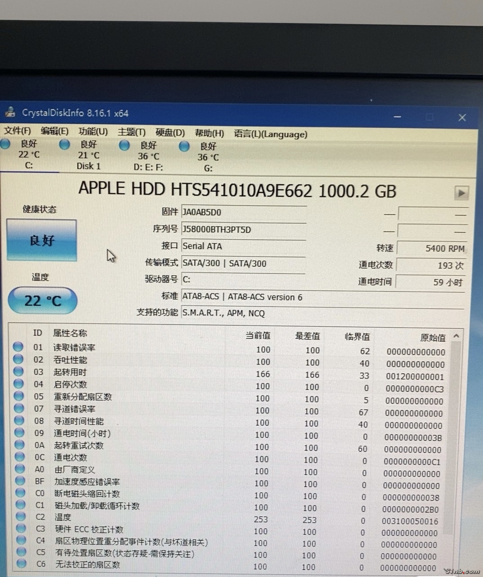This screenshot has height=577, width=483.
Task: Open the 语言(L)(Language) menu
Action: pos(270,134)
